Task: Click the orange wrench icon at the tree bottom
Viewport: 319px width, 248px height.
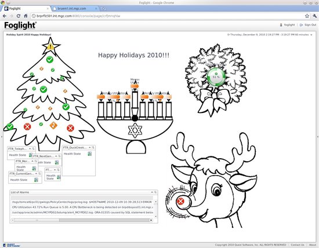Action: click(x=53, y=125)
